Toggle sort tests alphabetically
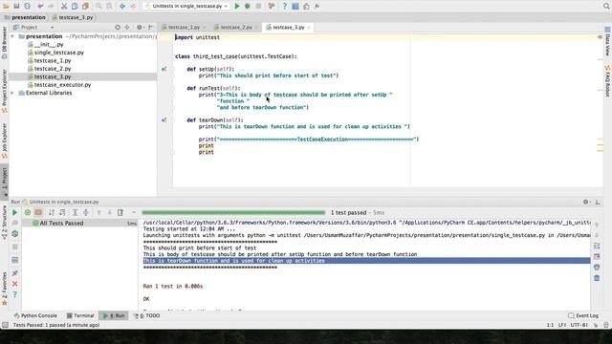612x344 pixels. [x=51, y=212]
